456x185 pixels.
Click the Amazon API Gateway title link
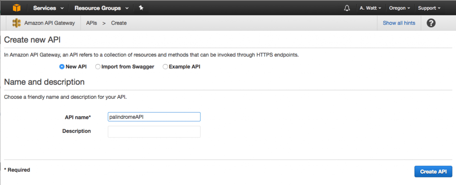coord(49,23)
